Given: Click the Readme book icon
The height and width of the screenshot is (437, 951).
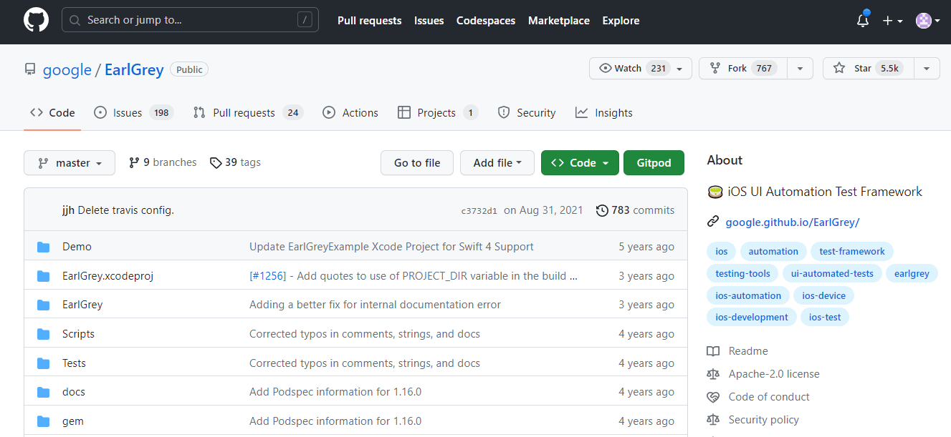Looking at the screenshot, I should point(713,351).
